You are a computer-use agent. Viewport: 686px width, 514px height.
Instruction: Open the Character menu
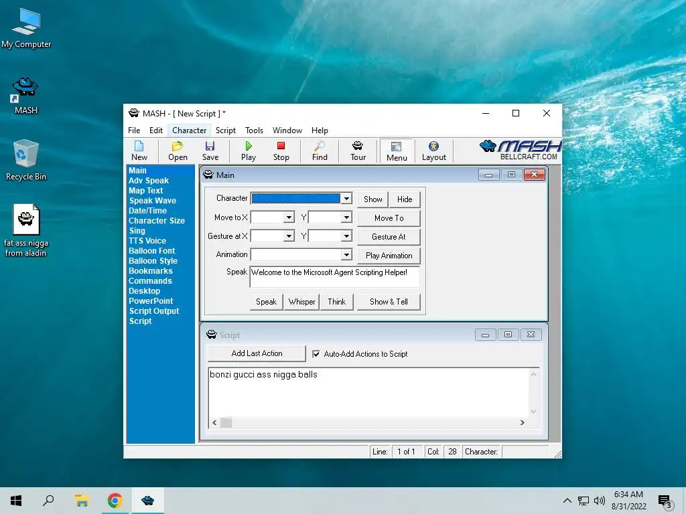189,131
